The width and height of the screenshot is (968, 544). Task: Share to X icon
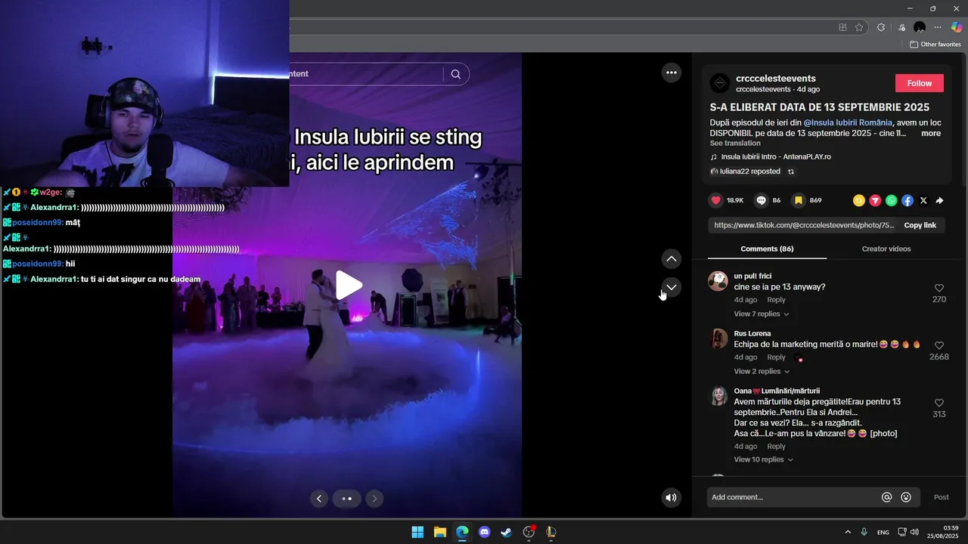point(923,201)
